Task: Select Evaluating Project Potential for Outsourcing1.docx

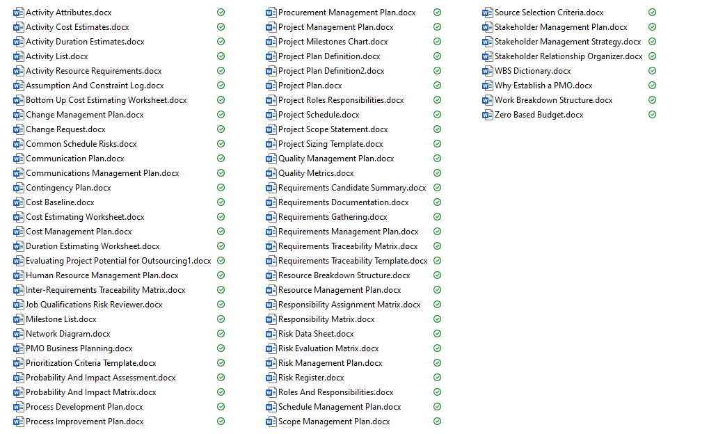Action: [x=118, y=261]
